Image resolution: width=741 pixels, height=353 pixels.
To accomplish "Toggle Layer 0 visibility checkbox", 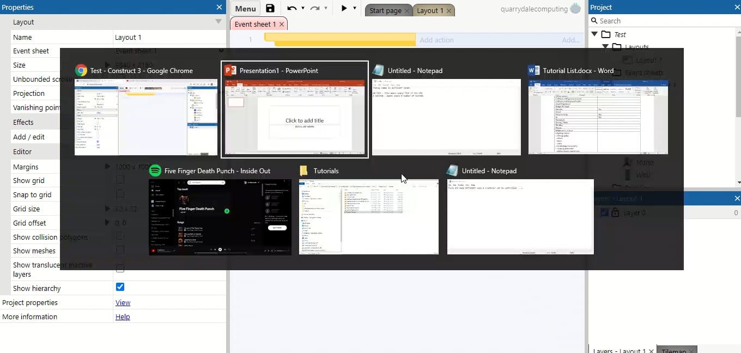I will [604, 212].
